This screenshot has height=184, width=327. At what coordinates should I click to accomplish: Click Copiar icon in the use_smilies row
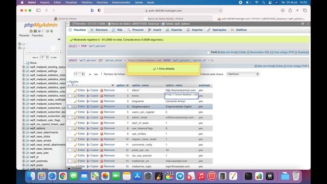point(88,134)
